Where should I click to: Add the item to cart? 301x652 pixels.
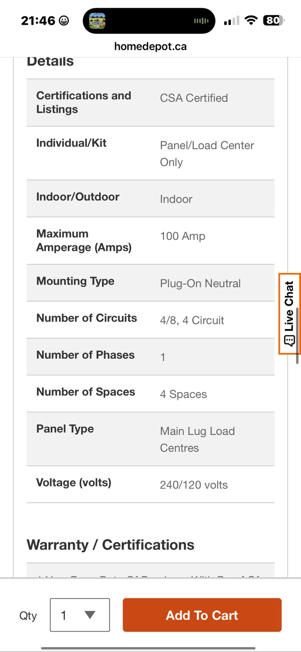202,615
